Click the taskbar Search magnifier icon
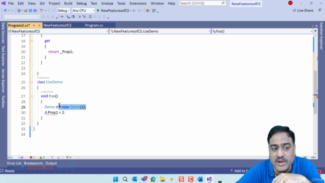This screenshot has width=325, height=183. (125, 179)
